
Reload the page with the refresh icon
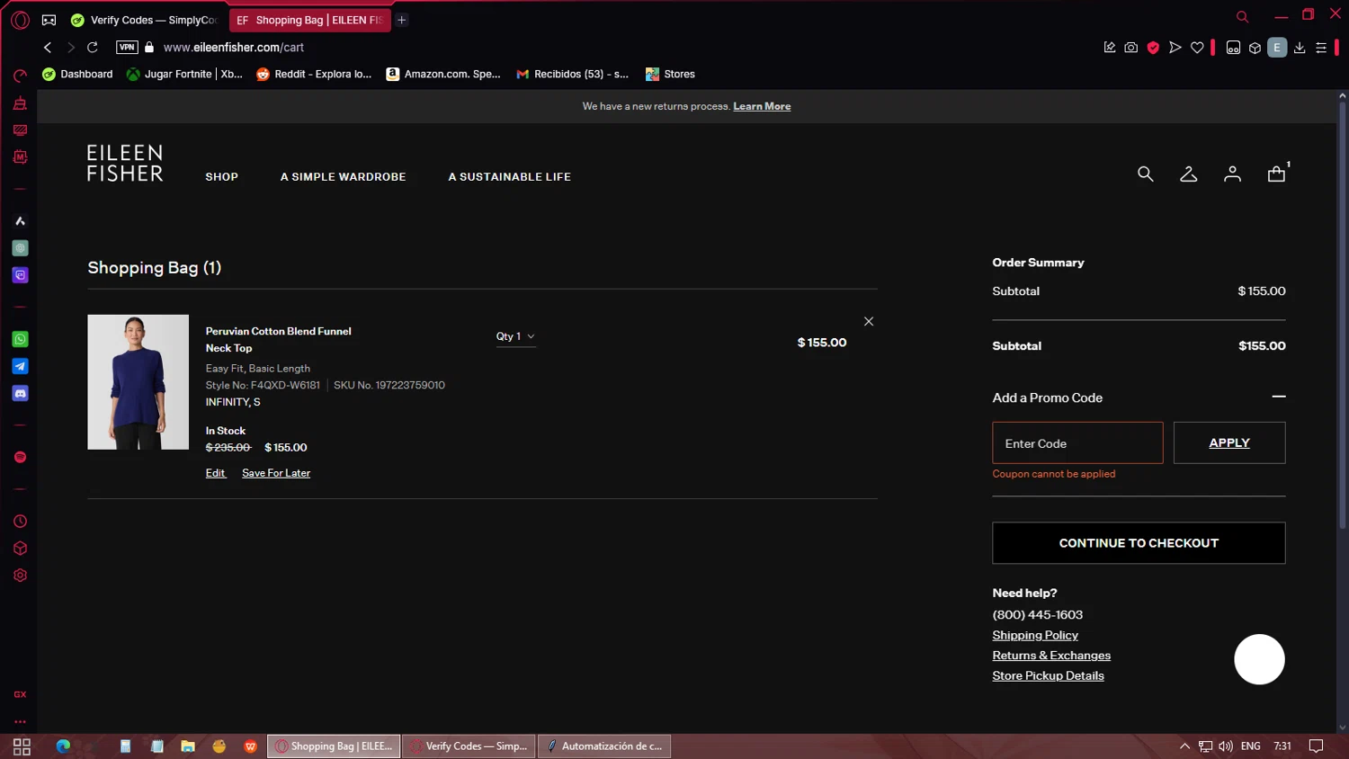[92, 48]
